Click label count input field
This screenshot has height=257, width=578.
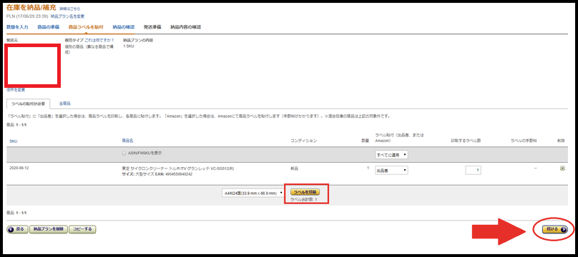(473, 170)
